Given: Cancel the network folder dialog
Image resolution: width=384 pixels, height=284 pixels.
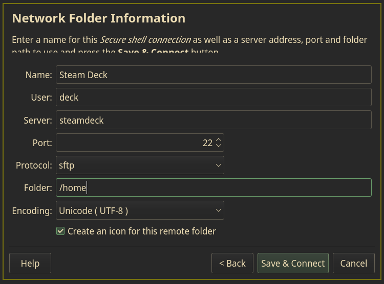Looking at the screenshot, I should pos(353,263).
